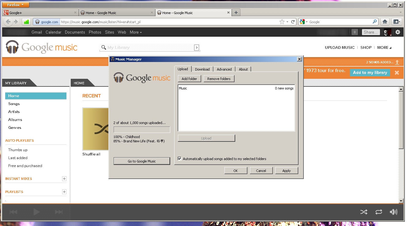The height and width of the screenshot is (226, 414).
Task: Open the settings gear in the Google bar
Action: pos(398,32)
